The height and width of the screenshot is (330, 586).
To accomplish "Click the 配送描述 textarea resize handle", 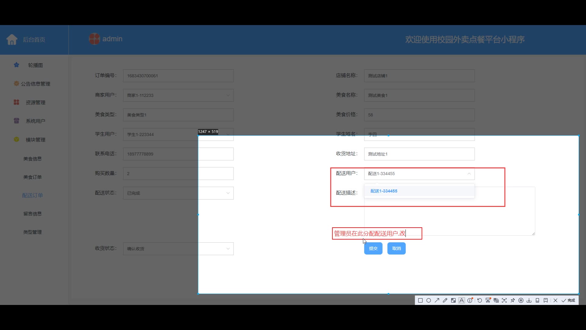I will [533, 233].
